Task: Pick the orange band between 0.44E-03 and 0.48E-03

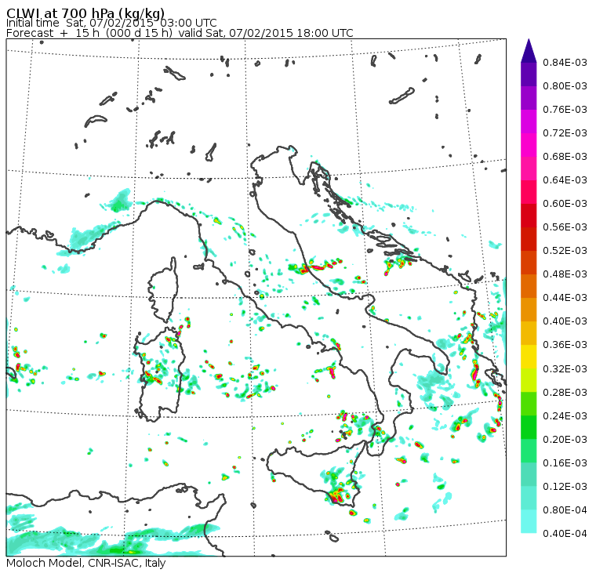Action: 529,286
